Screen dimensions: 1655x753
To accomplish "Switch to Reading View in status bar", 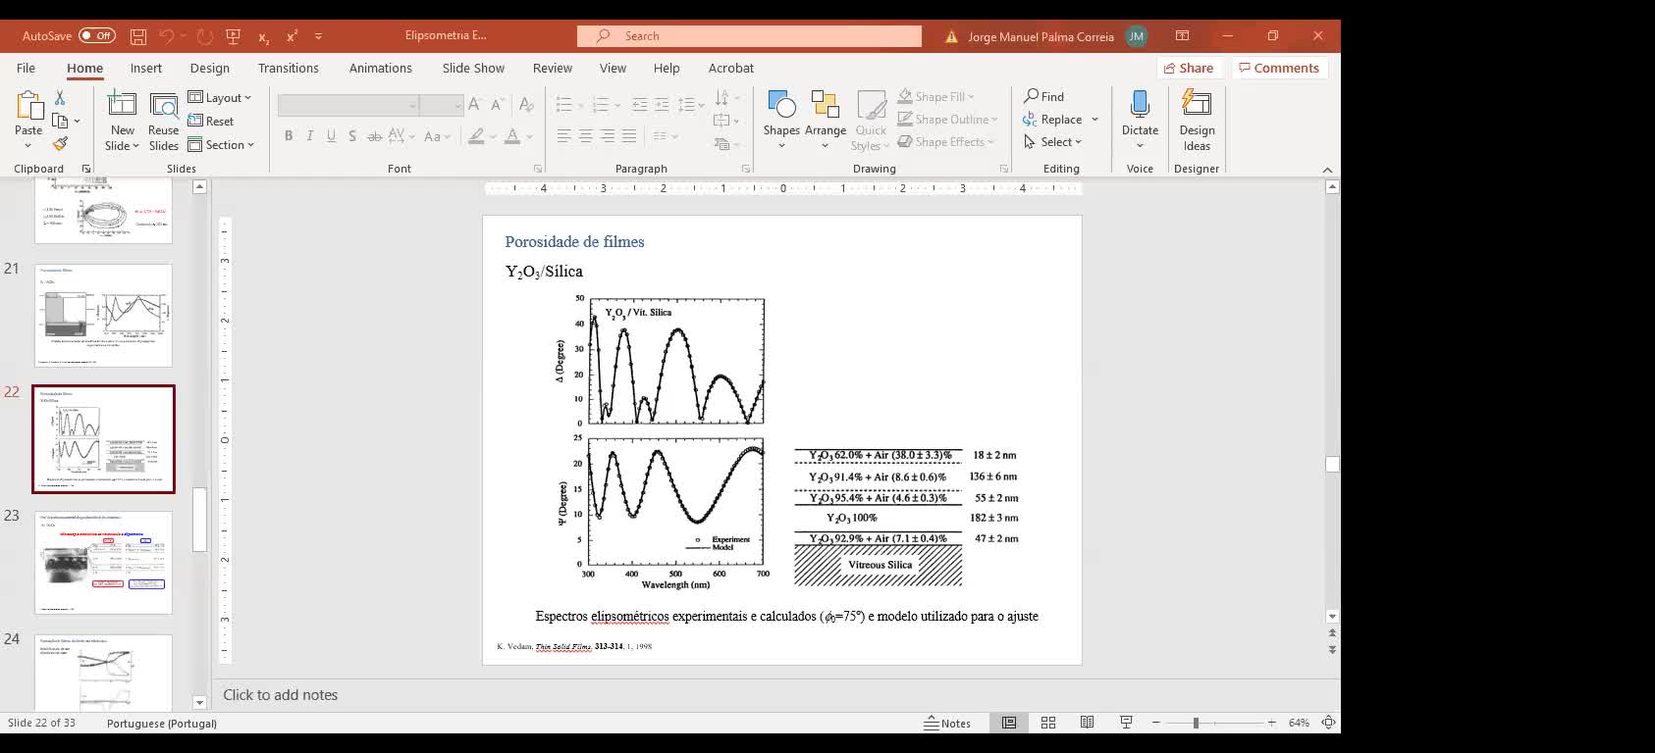I will coord(1087,723).
